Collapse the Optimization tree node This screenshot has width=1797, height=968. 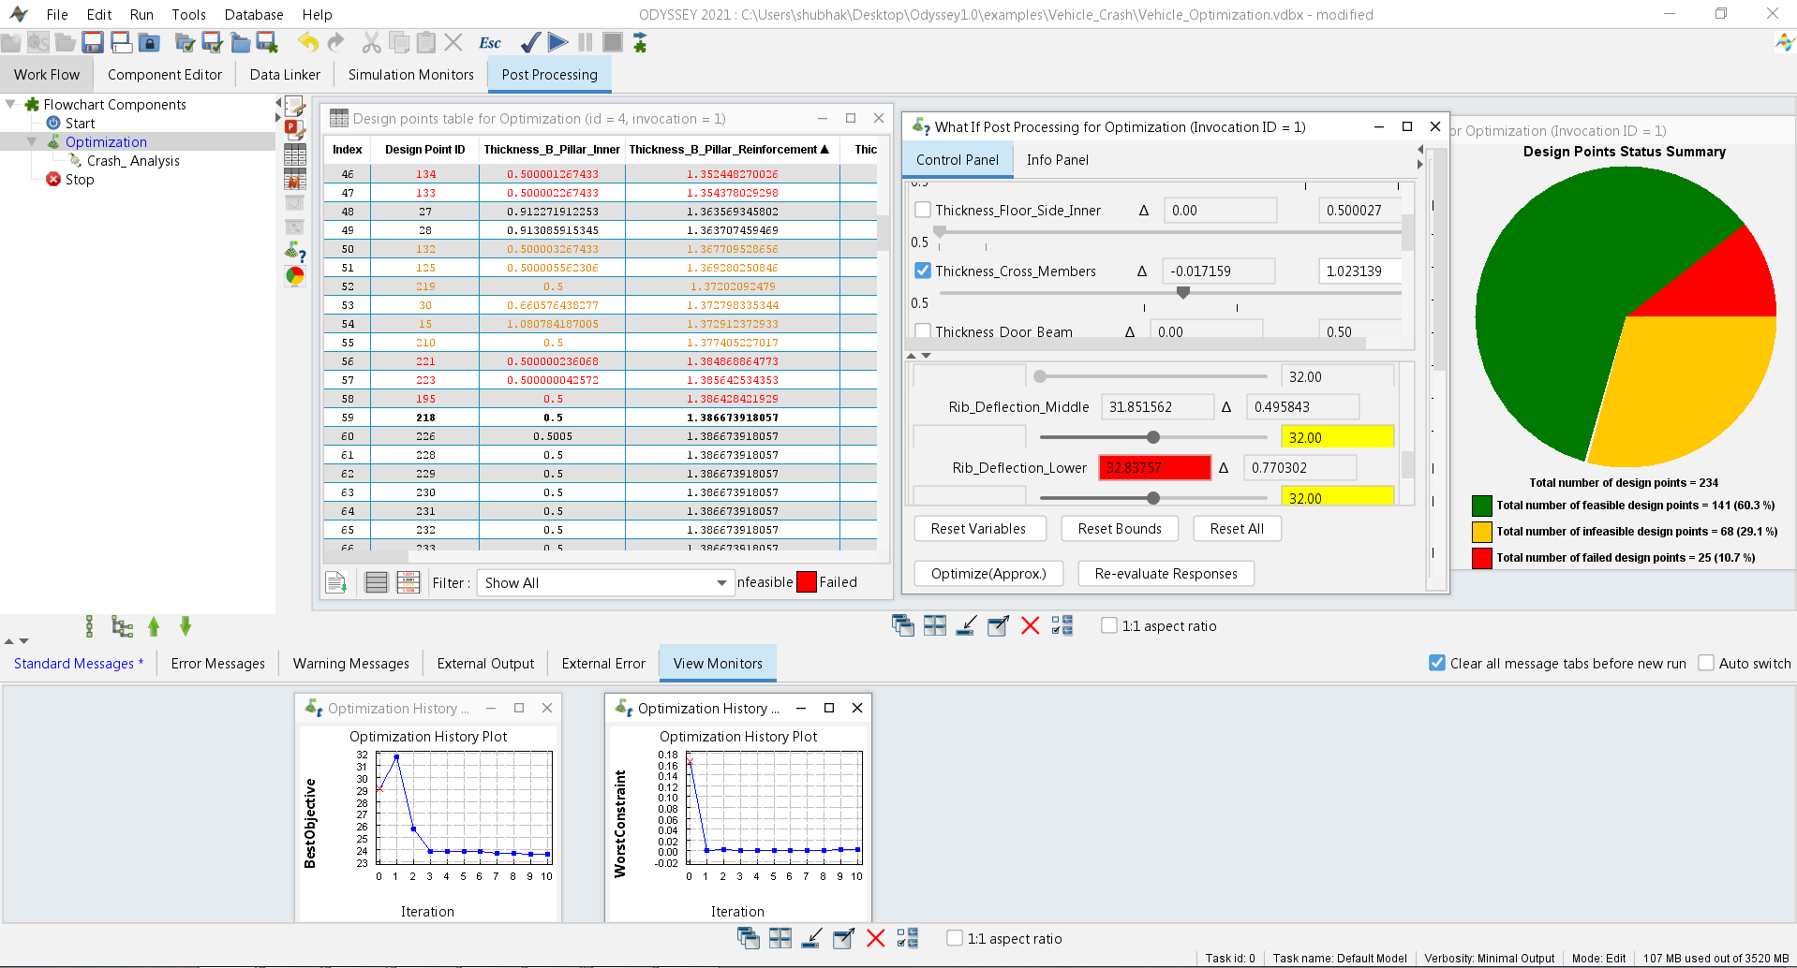click(32, 142)
